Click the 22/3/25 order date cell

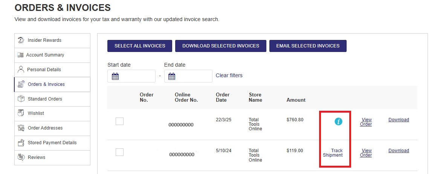pos(223,119)
